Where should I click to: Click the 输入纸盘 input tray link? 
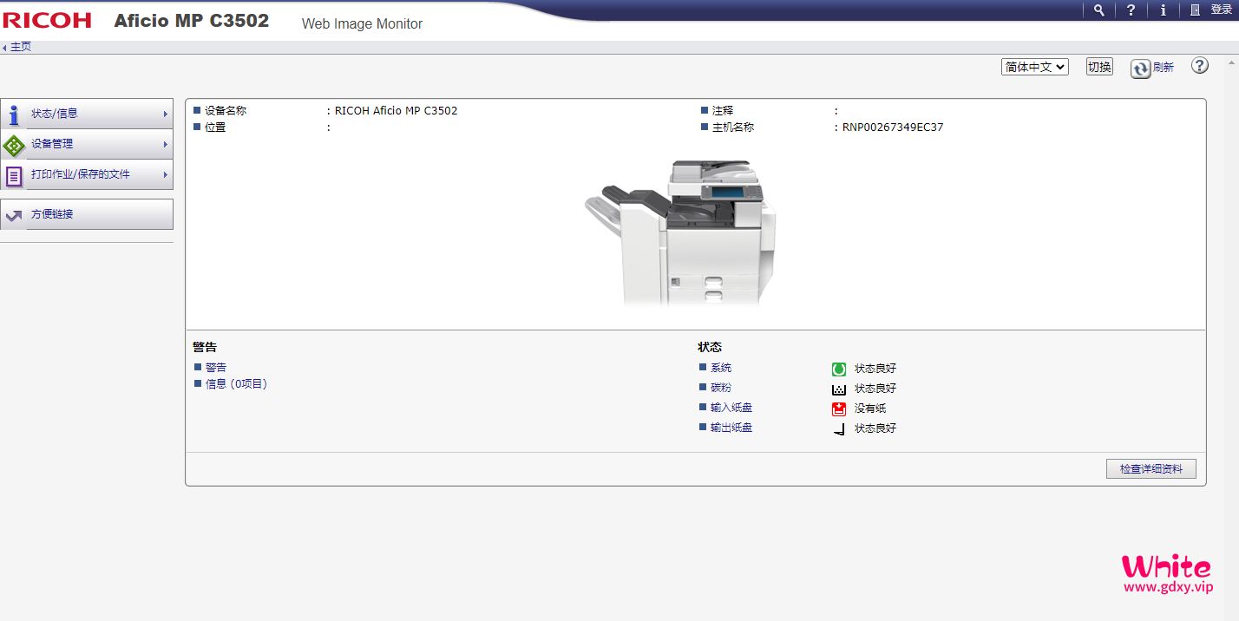(x=731, y=408)
